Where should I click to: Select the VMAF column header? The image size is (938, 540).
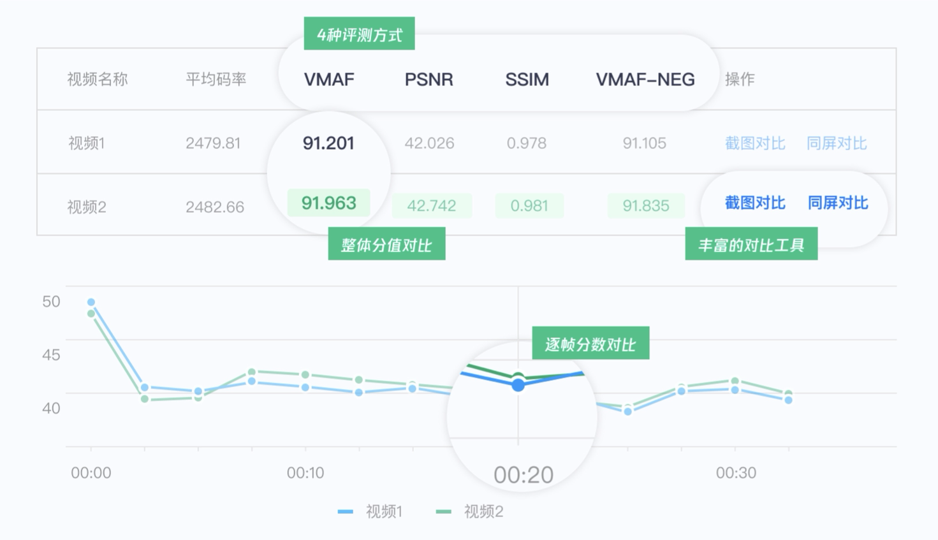(x=328, y=80)
